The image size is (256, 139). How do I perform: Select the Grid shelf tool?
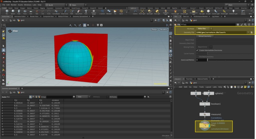pos(31,12)
